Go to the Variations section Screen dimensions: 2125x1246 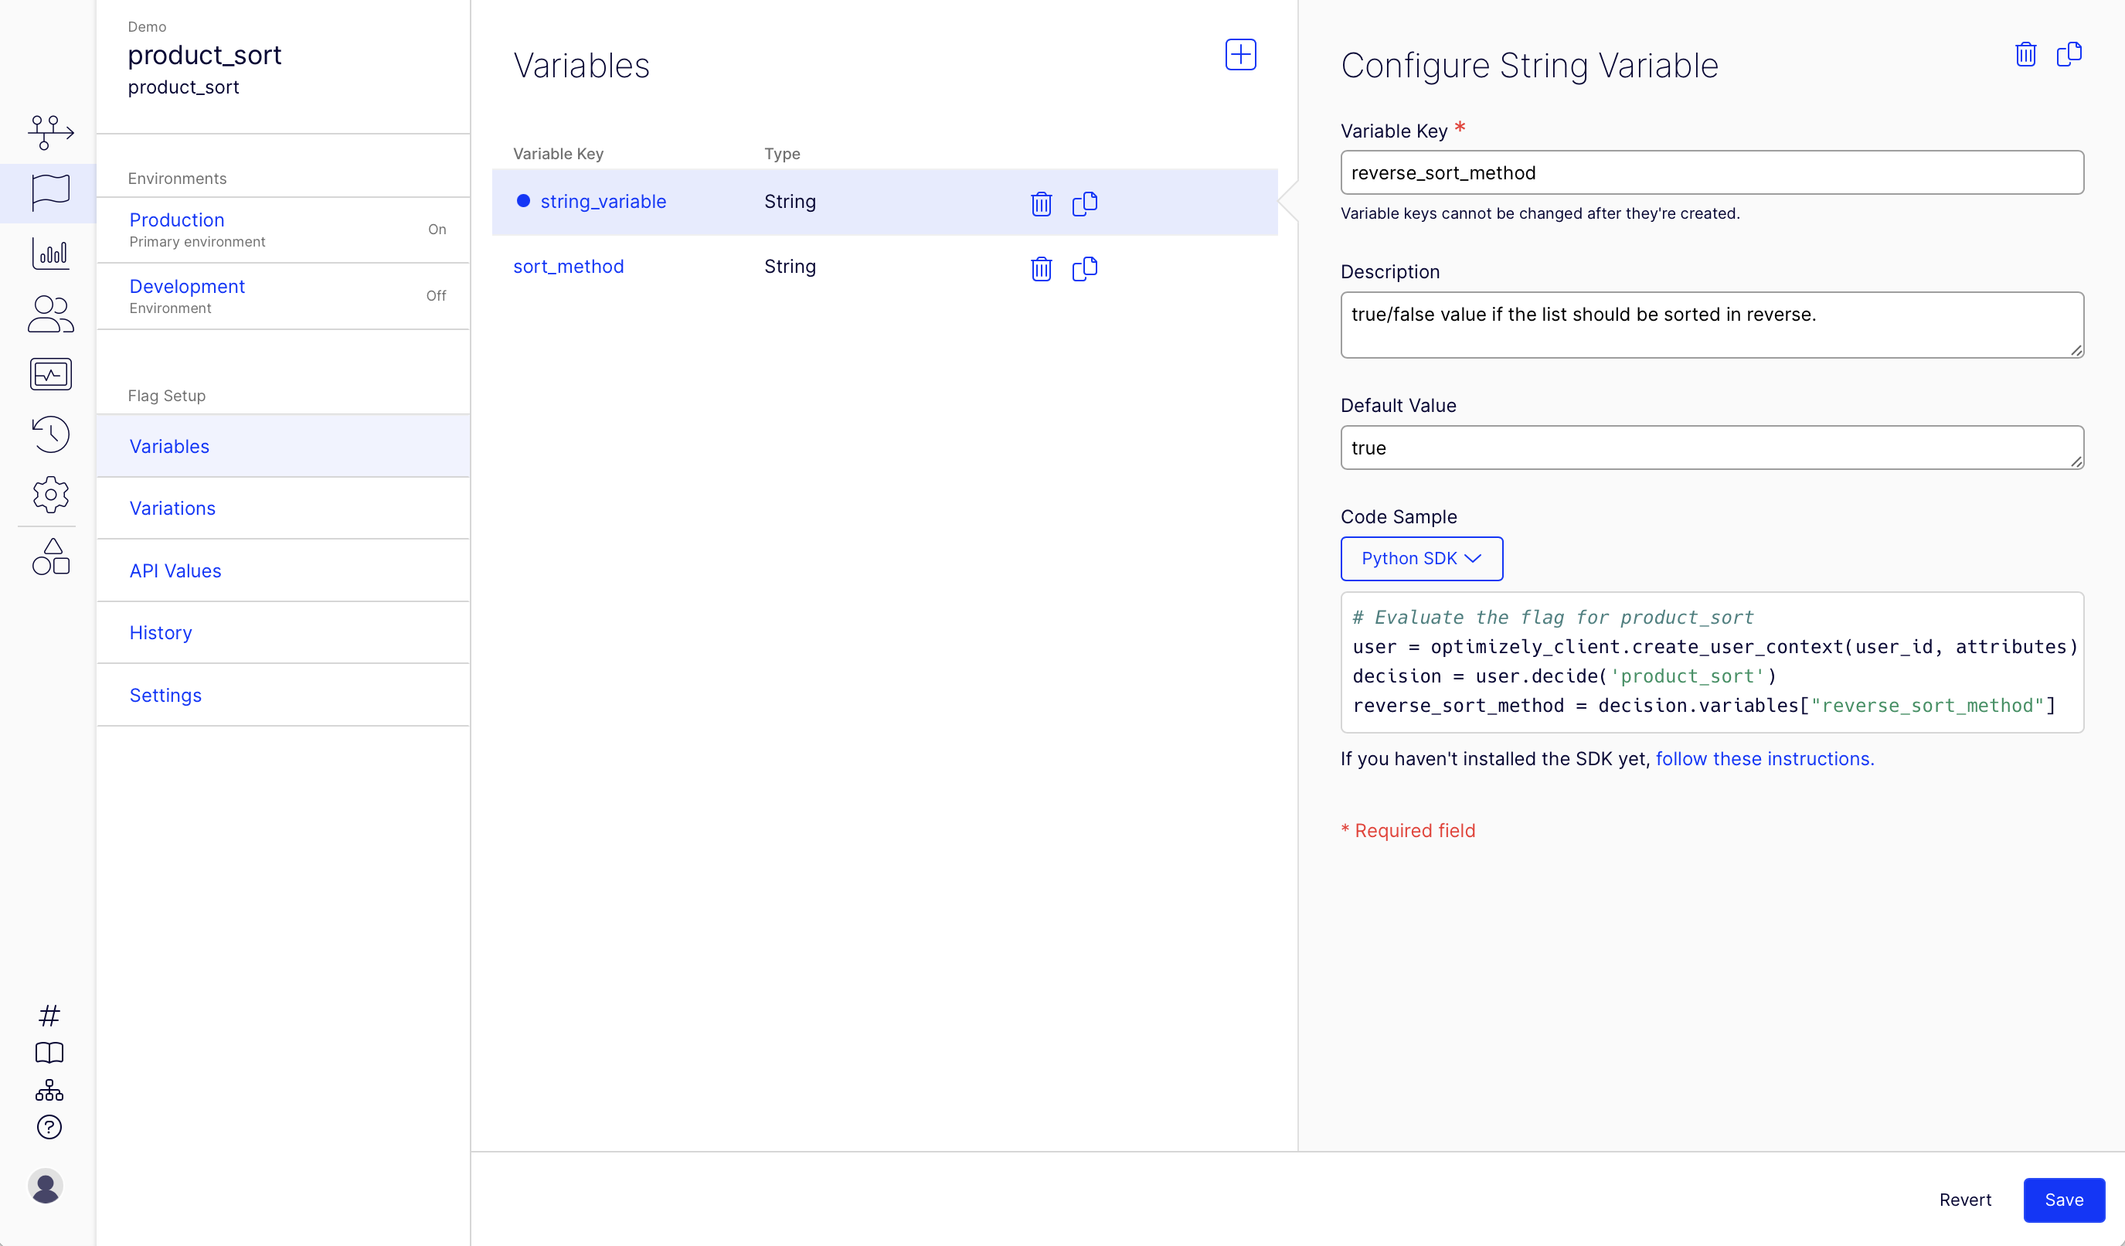(x=172, y=508)
